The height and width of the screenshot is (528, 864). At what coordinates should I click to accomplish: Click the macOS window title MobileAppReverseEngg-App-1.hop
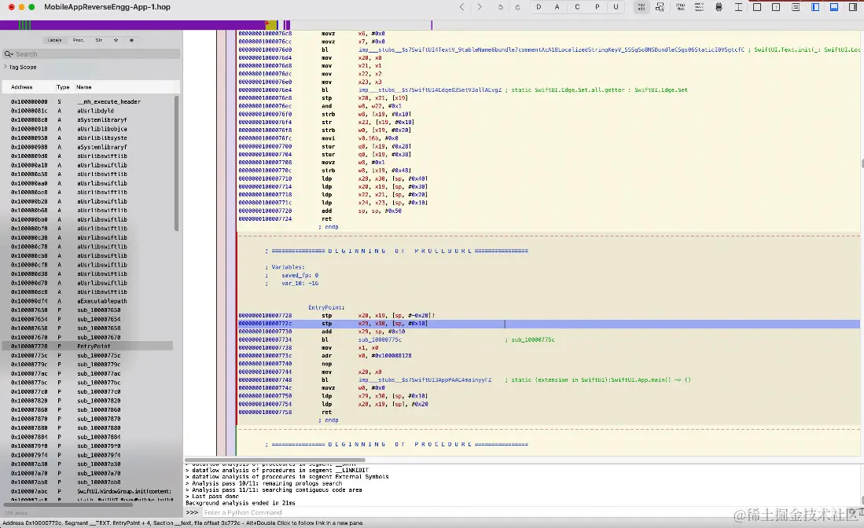[107, 7]
